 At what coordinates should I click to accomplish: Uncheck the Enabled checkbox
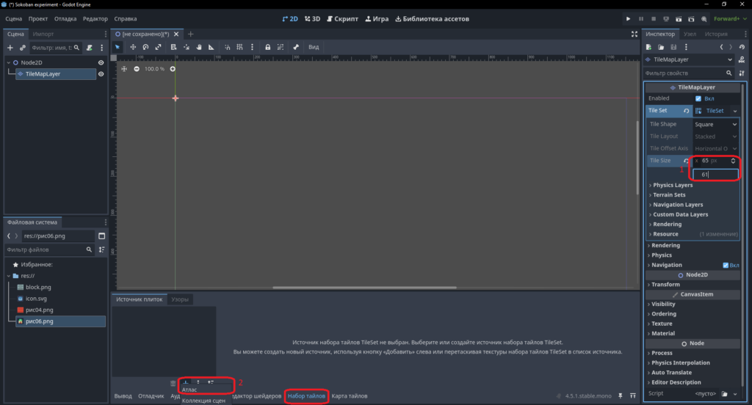coord(698,98)
